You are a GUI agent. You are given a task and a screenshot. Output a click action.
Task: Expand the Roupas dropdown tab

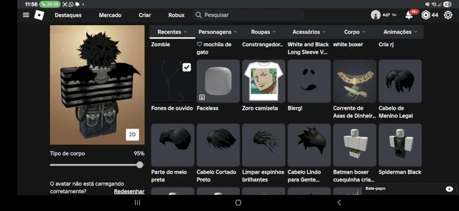point(263,32)
